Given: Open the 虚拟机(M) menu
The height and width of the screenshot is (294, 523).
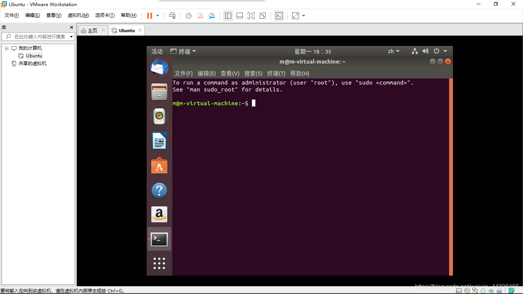Looking at the screenshot, I should pyautogui.click(x=78, y=15).
